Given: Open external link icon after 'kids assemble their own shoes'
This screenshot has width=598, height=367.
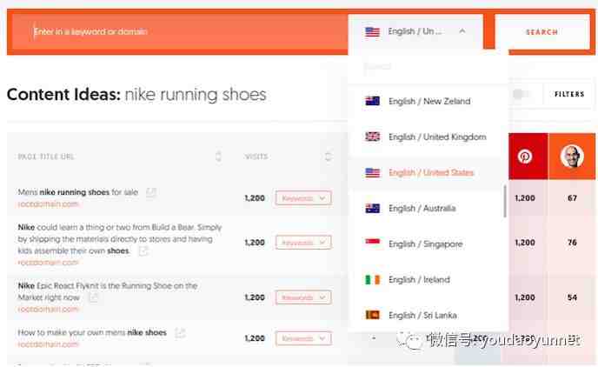Looking at the screenshot, I should pyautogui.click(x=143, y=250).
